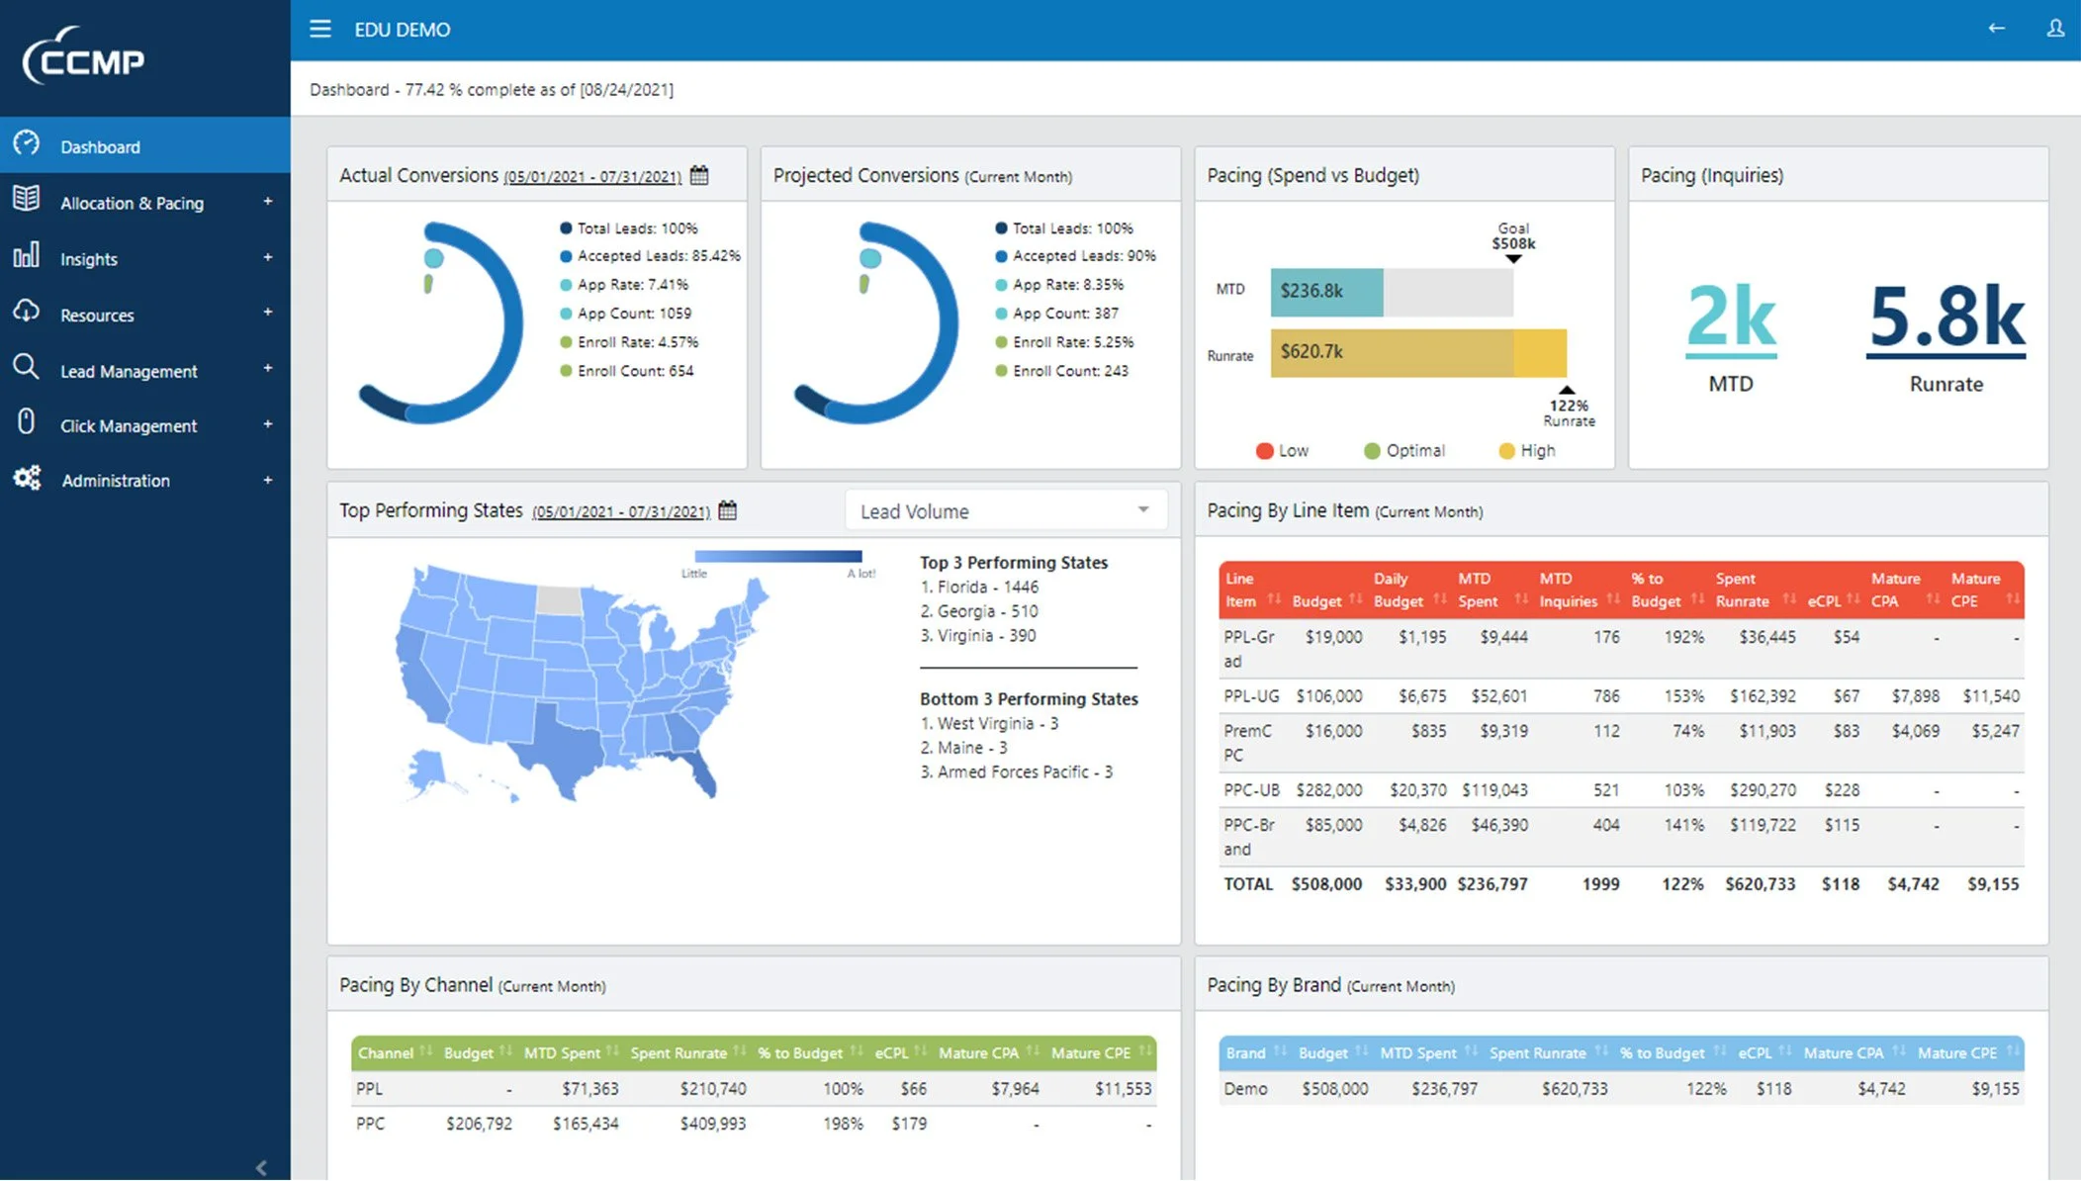This screenshot has height=1181, width=2081.
Task: Click the Click Management mouse icon
Action: [27, 422]
